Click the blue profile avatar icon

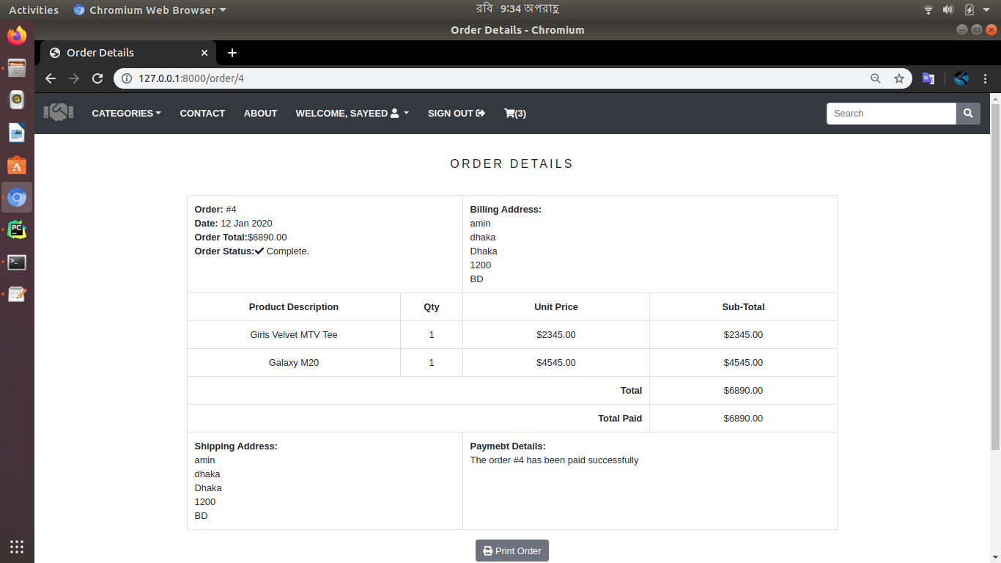(961, 78)
